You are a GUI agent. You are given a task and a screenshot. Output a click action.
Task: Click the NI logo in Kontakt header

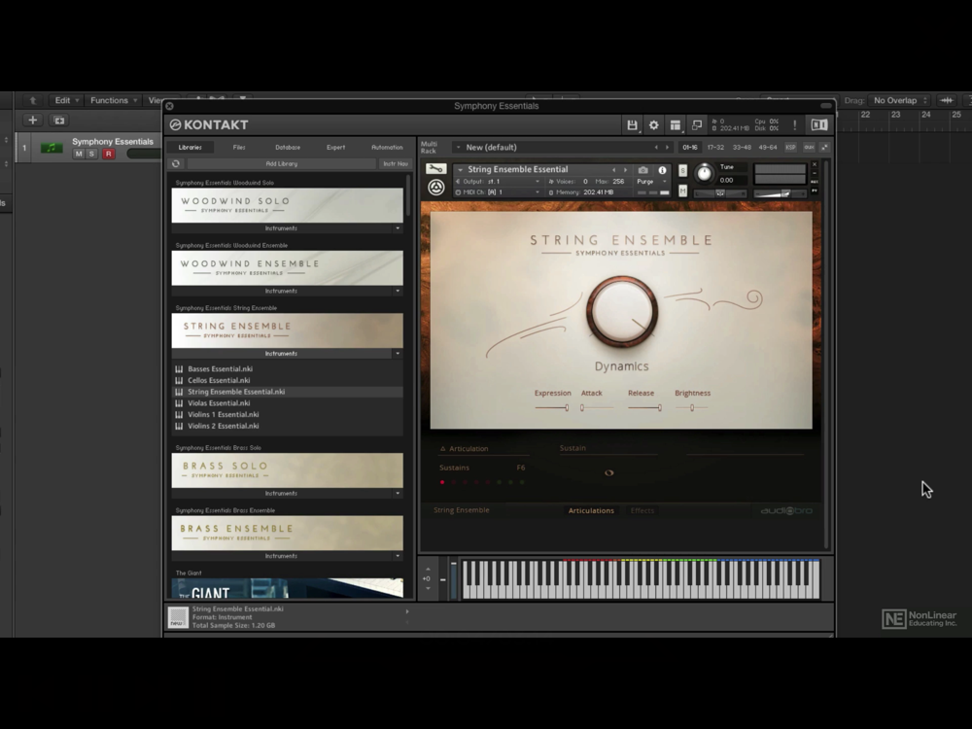click(x=818, y=124)
